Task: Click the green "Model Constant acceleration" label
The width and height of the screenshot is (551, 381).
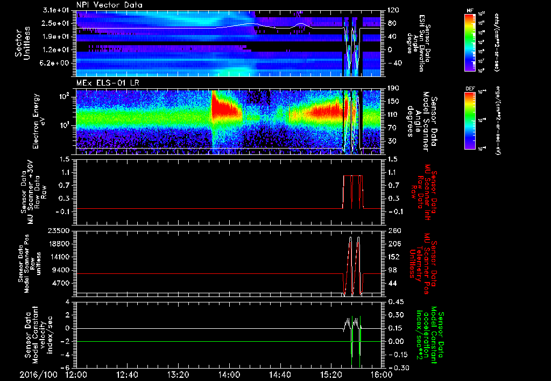Action: pos(430,335)
